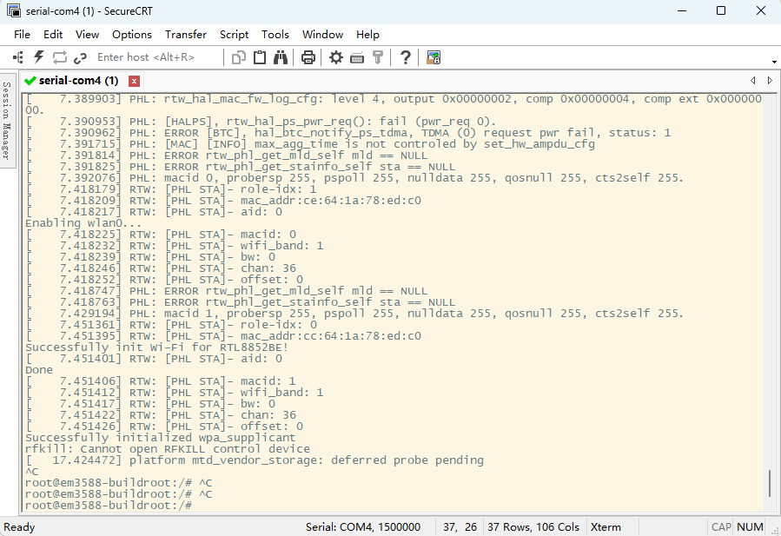
Task: Click the NUM indicator in status bar
Action: click(x=750, y=527)
